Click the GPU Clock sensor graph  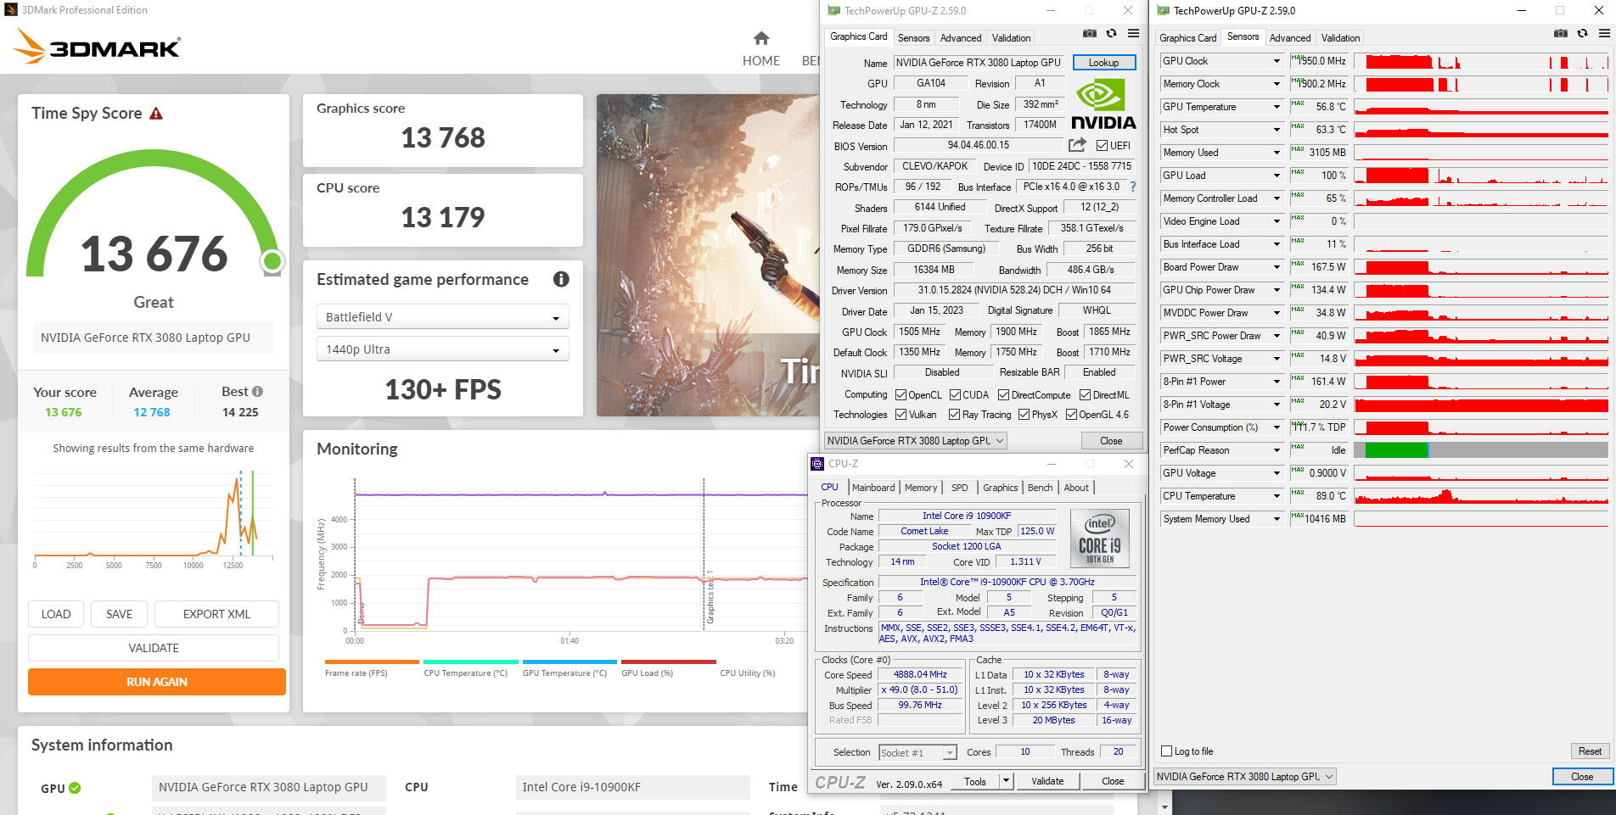[x=1481, y=61]
